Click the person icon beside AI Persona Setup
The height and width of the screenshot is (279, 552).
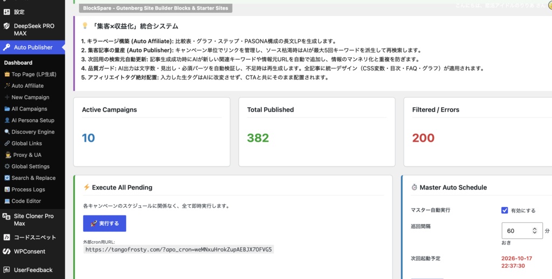point(7,120)
